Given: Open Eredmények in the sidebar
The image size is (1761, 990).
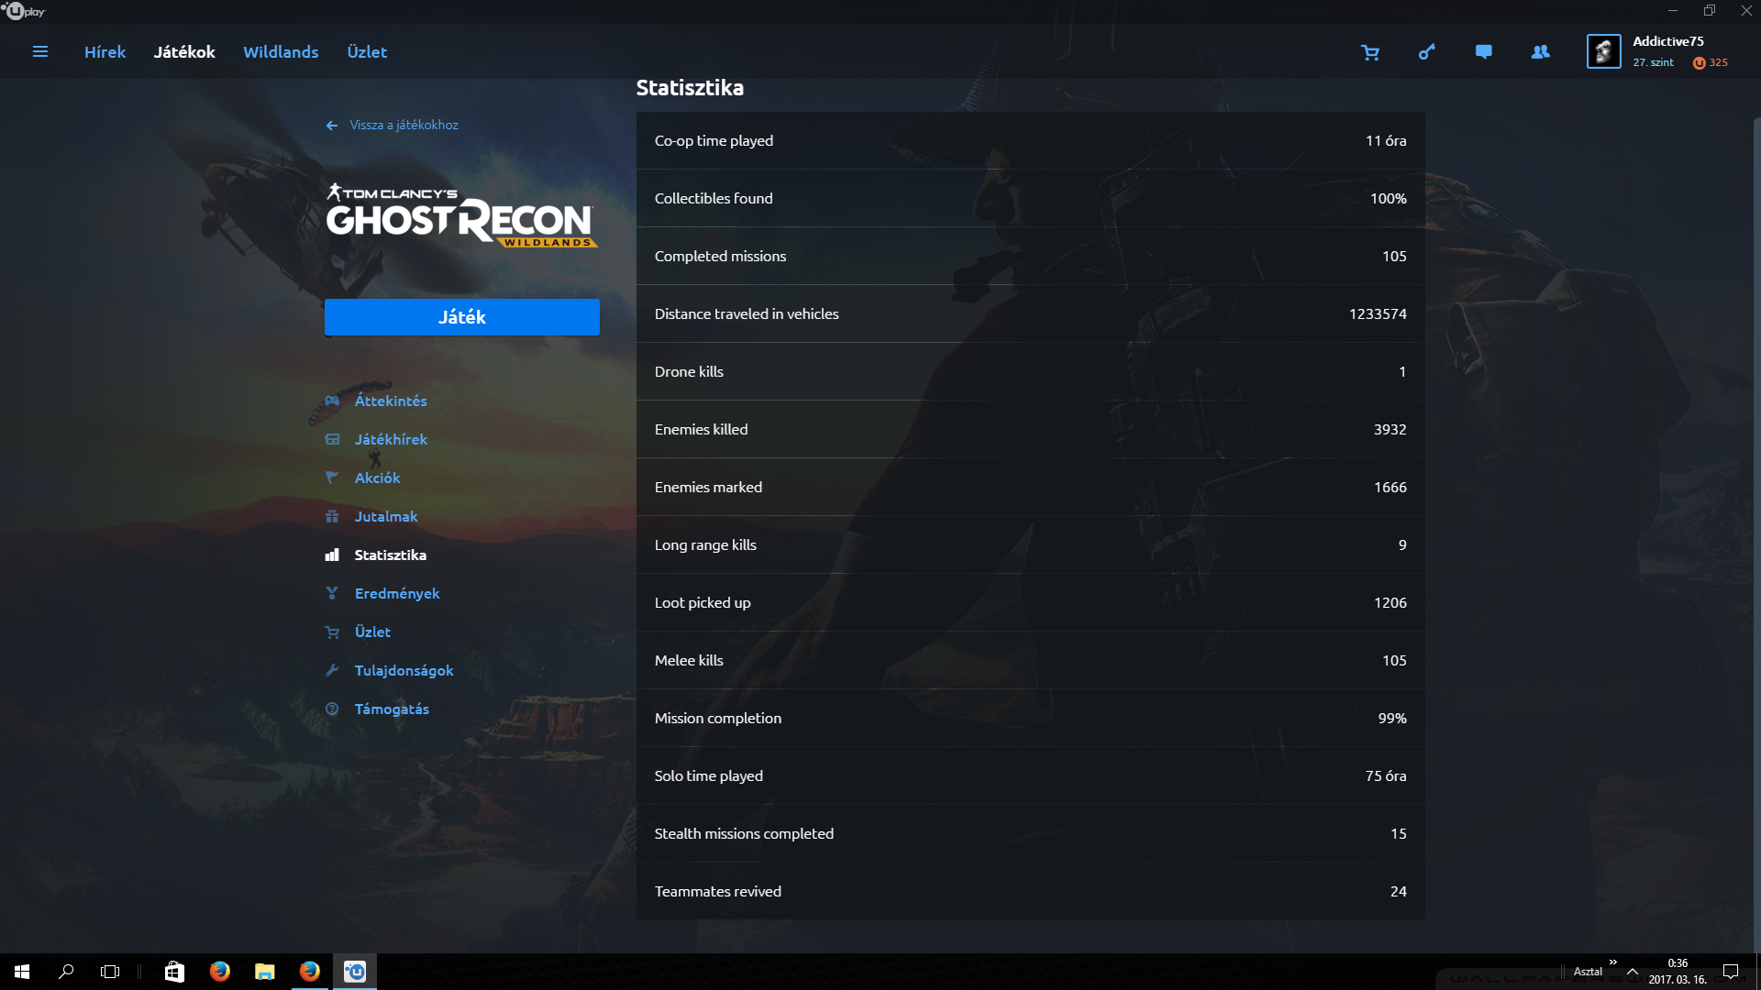Looking at the screenshot, I should coord(397,593).
